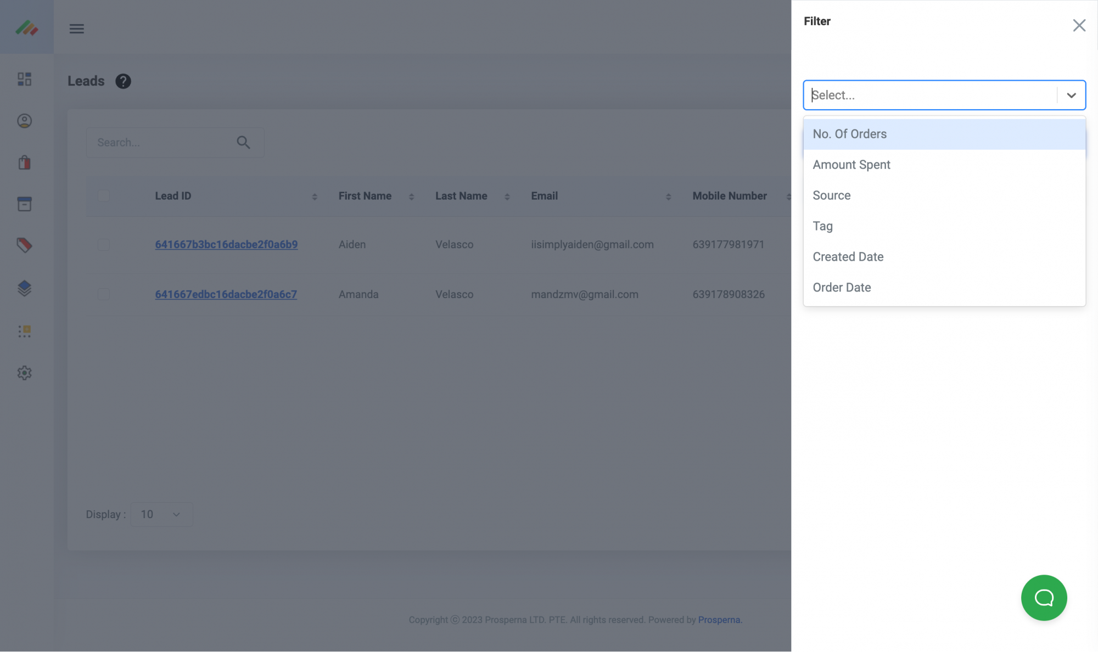Click the price tag sidebar icon
Screen dimensions: 1098x652
(x=24, y=245)
